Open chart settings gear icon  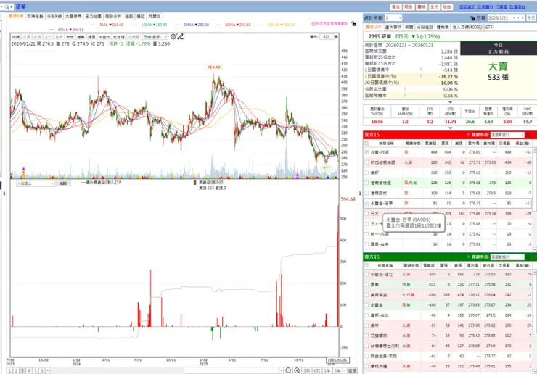(173, 37)
